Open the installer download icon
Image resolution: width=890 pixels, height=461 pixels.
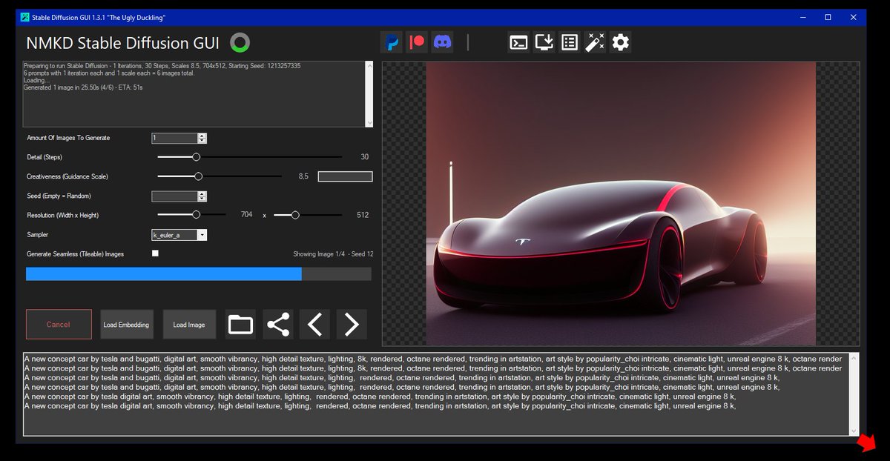[x=544, y=42]
